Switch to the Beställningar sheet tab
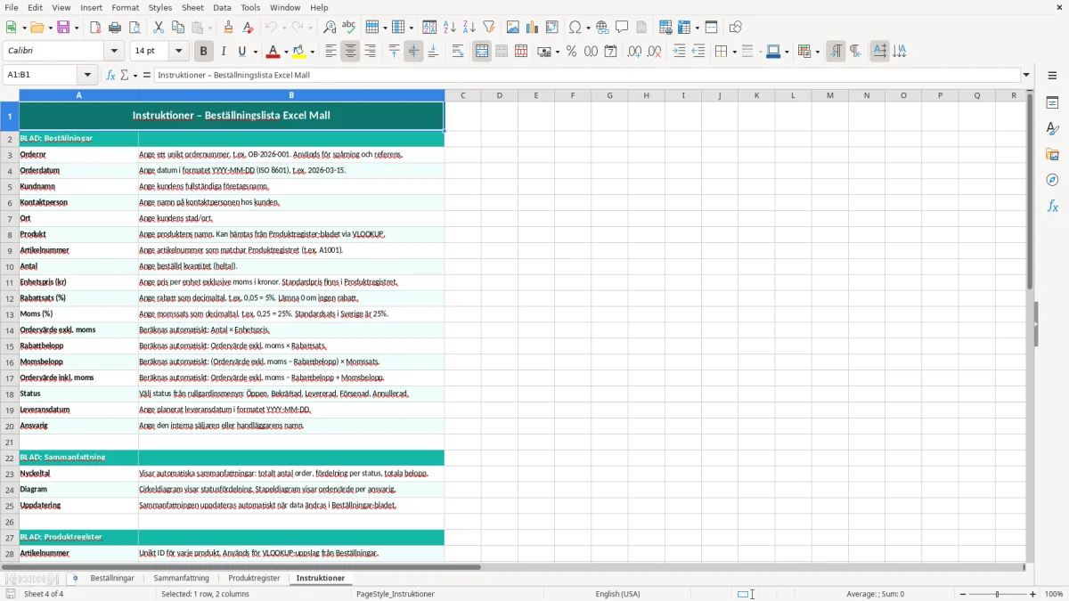 (x=112, y=578)
